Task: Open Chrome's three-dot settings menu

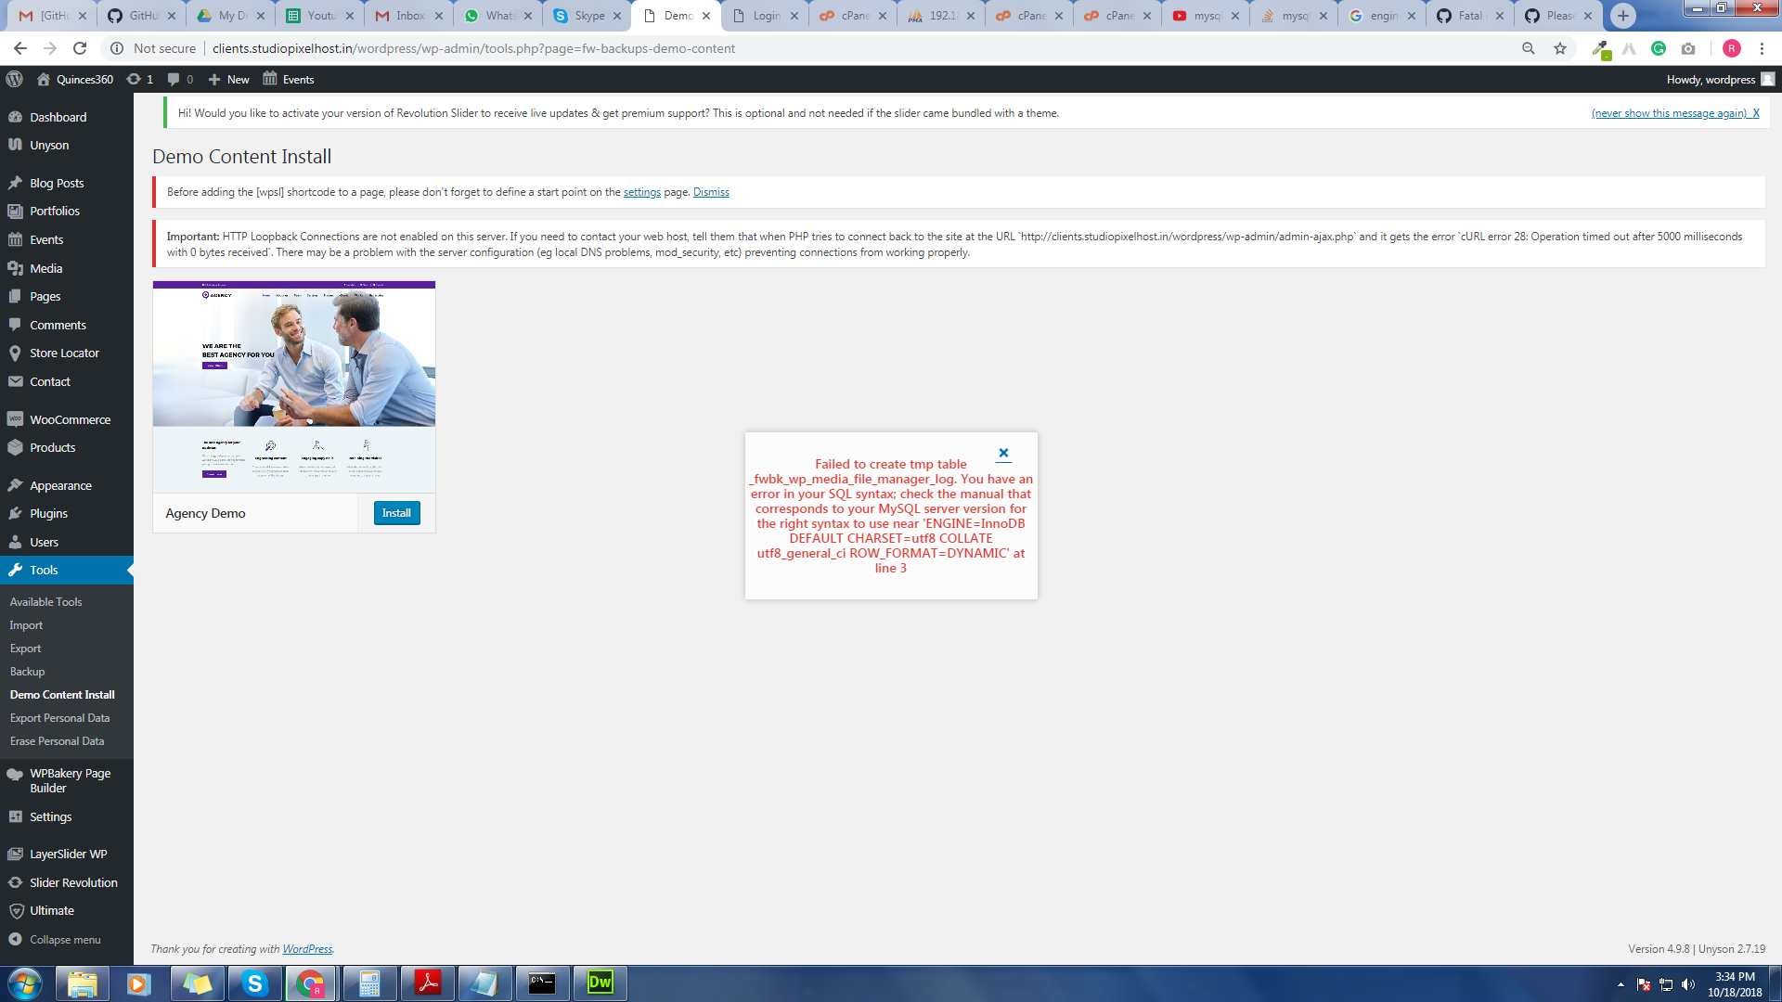Action: click(1763, 48)
